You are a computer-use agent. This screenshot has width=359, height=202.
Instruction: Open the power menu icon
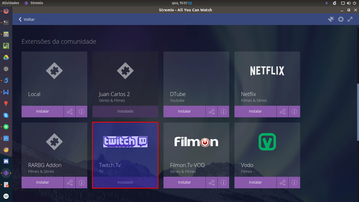(355, 3)
